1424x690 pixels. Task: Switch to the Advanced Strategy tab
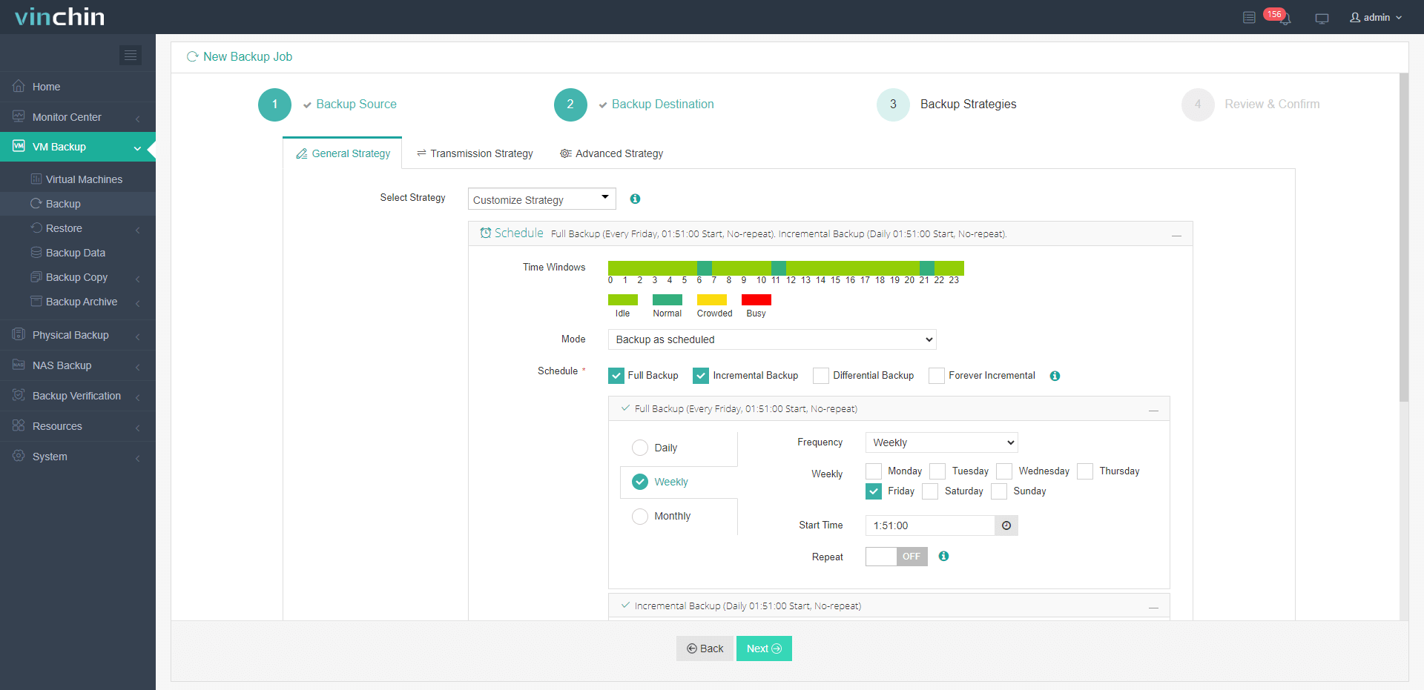pyautogui.click(x=612, y=153)
